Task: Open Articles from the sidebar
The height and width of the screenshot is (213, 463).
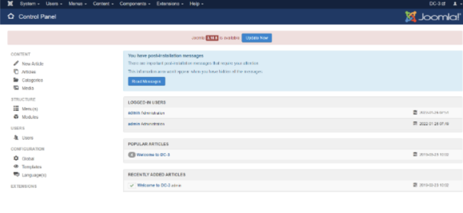Action: pos(29,72)
